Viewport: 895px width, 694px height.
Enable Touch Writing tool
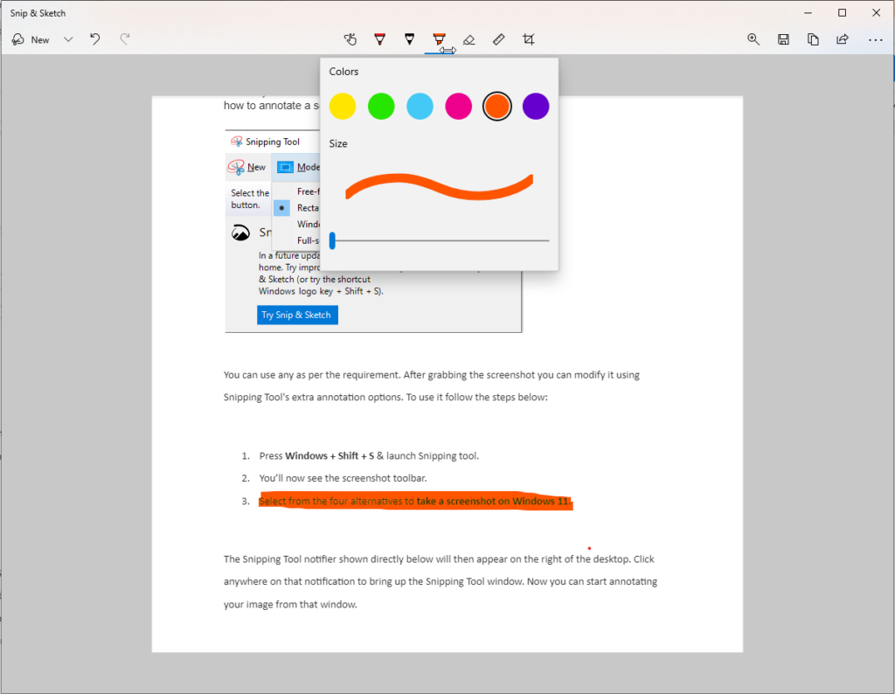pyautogui.click(x=350, y=39)
